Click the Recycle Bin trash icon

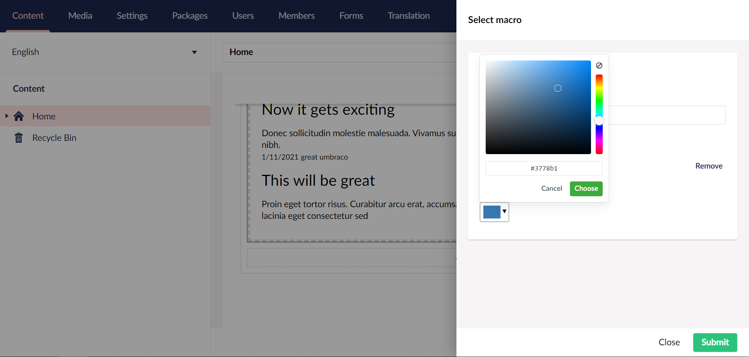point(19,138)
